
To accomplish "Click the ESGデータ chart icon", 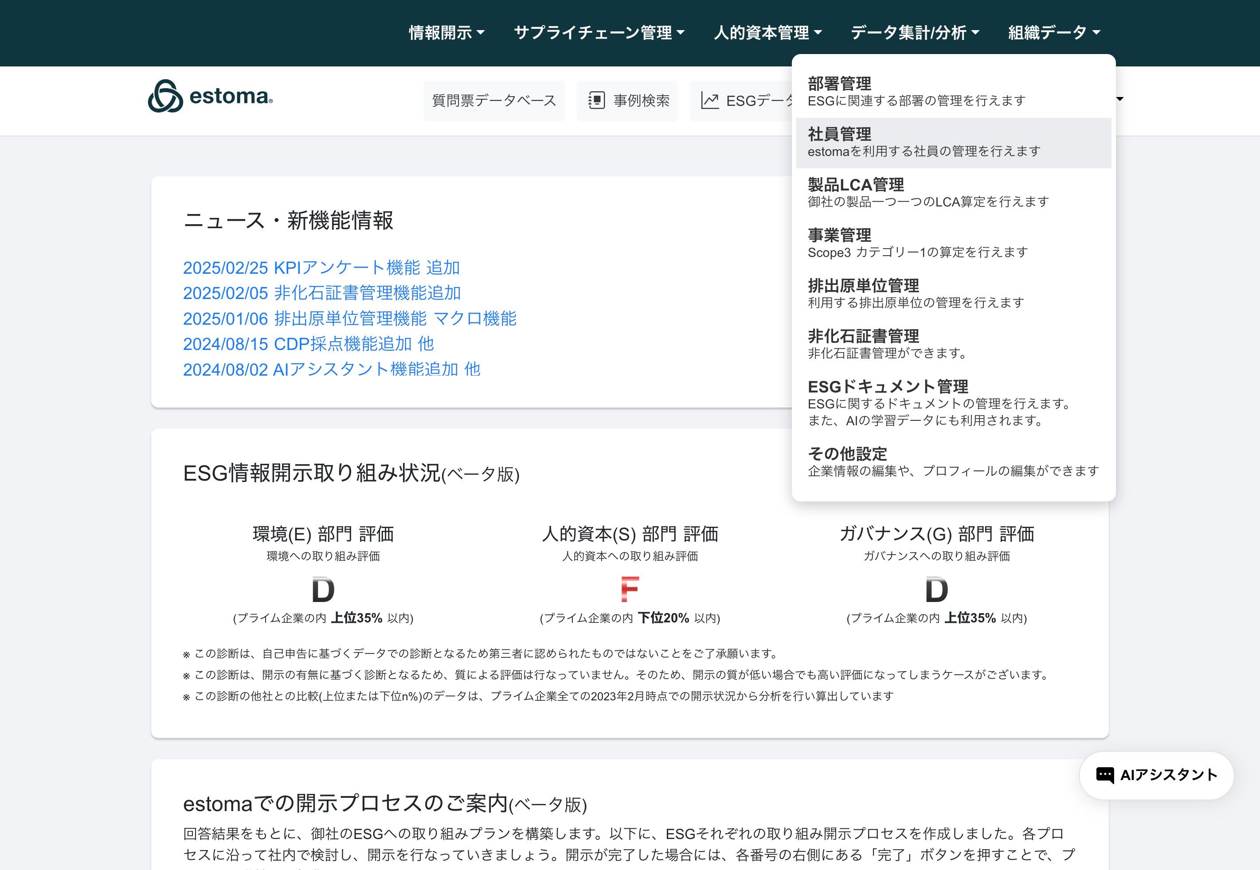I will pos(710,101).
